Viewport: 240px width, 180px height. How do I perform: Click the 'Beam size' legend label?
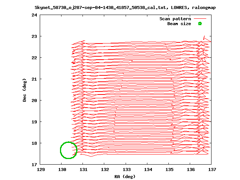click(x=179, y=24)
